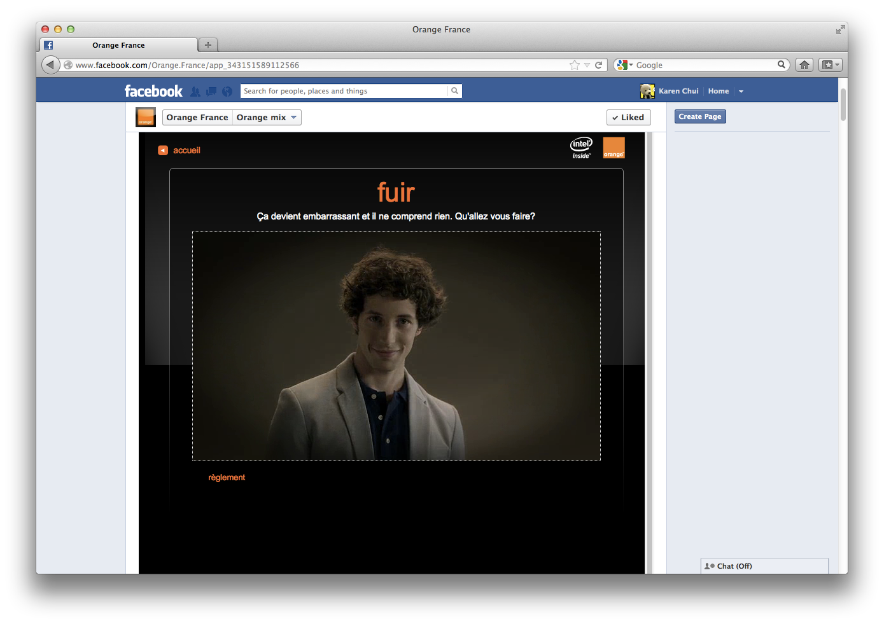Open browser home page icon
Image resolution: width=884 pixels, height=624 pixels.
(804, 65)
